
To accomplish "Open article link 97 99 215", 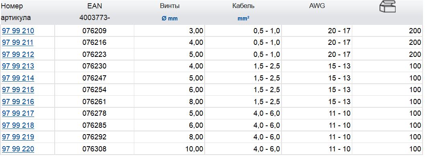I will click(x=18, y=90).
